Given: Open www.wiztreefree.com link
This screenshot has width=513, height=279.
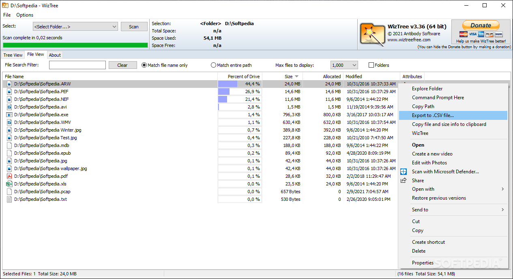Looking at the screenshot, I should 409,40.
